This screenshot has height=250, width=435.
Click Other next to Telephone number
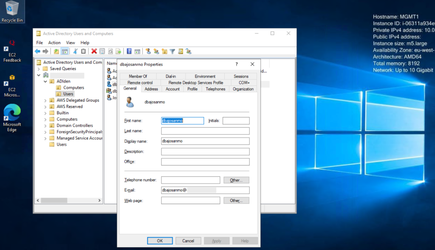click(x=236, y=180)
